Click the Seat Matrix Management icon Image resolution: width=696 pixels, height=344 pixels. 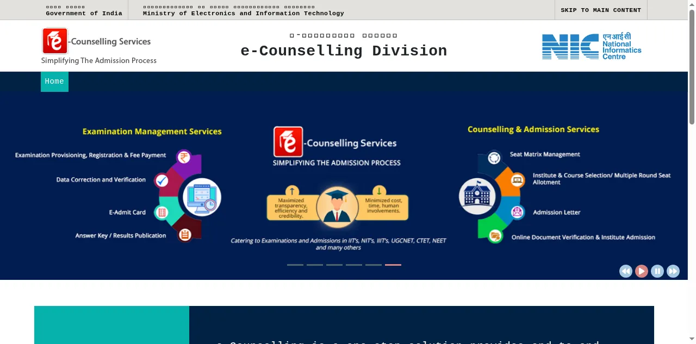(x=494, y=158)
